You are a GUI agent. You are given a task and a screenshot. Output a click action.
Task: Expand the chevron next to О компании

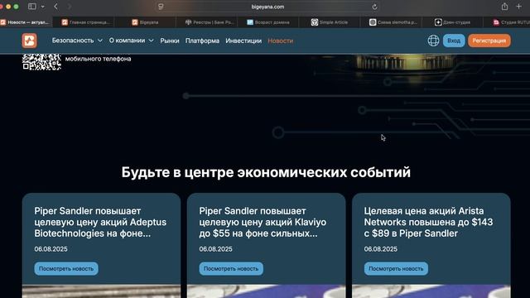(151, 41)
